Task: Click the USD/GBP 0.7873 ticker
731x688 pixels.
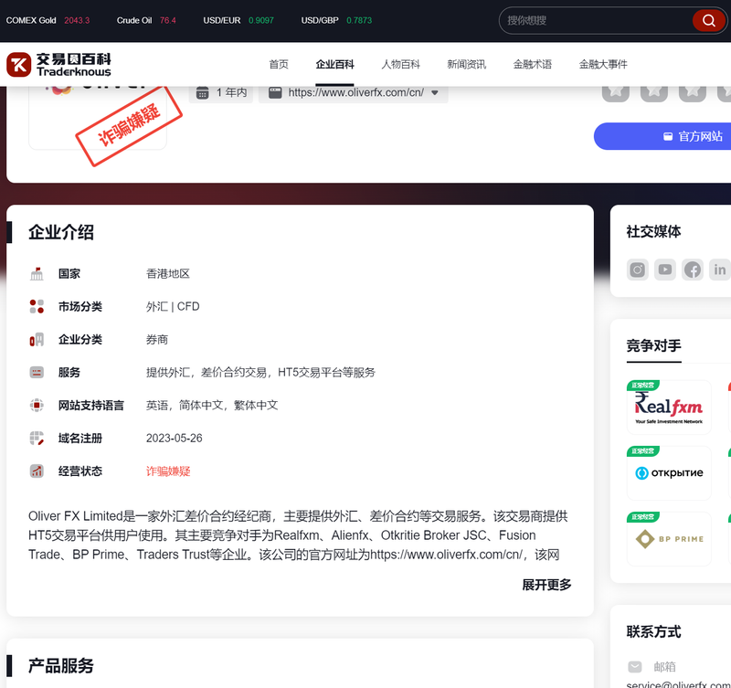Action: click(x=336, y=20)
